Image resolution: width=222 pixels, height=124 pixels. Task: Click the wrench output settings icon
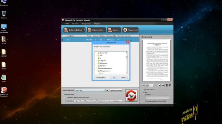click(x=107, y=90)
